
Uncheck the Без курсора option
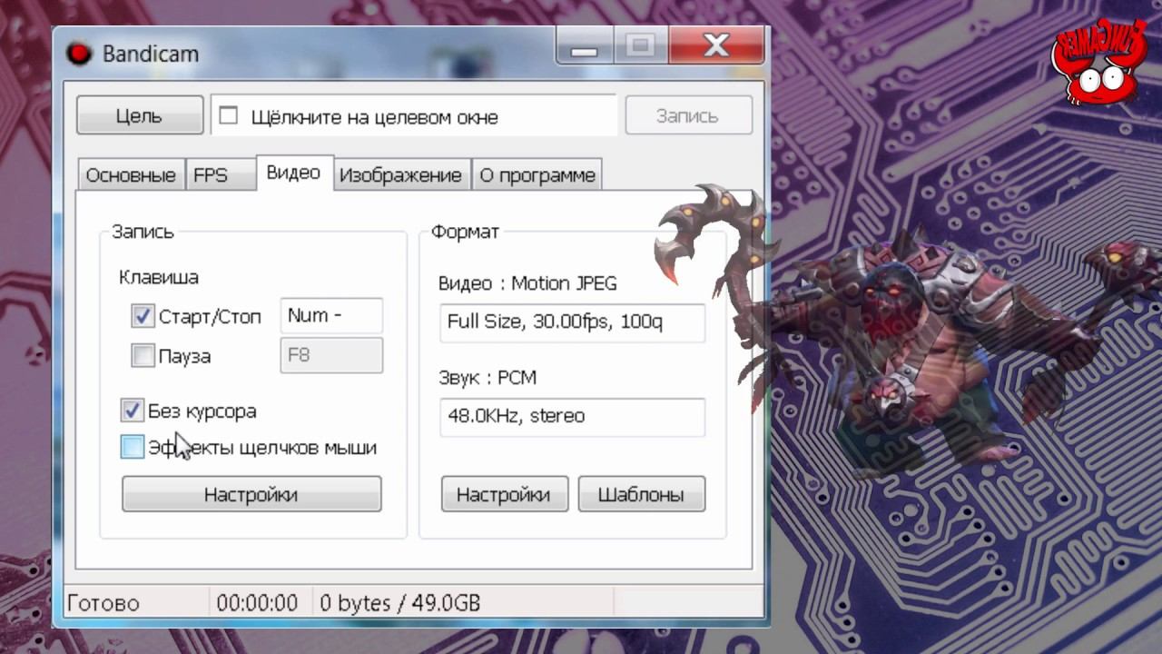(x=133, y=411)
